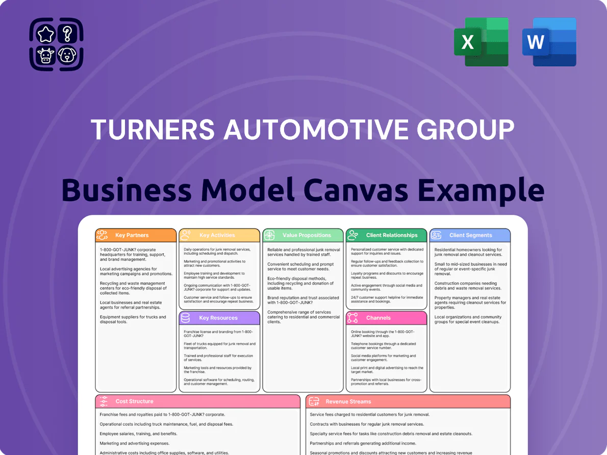Click text 'Personalized customer service with dedicated support'

pos(387,252)
